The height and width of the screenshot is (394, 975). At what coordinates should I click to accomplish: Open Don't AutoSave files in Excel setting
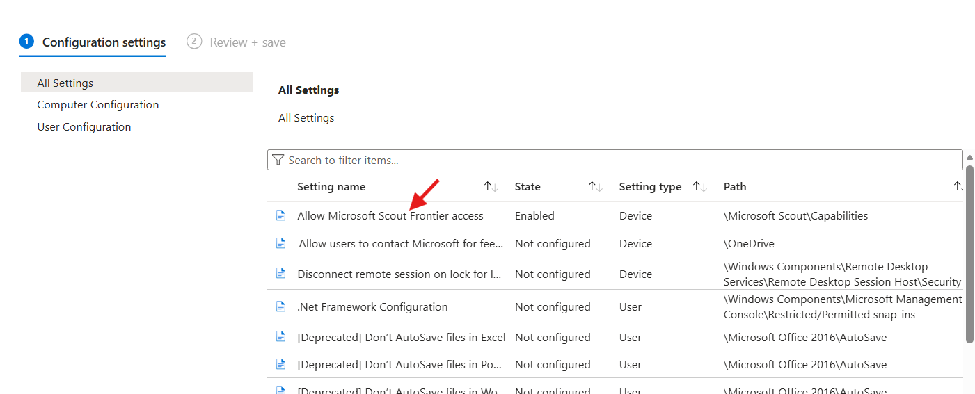pyautogui.click(x=402, y=337)
